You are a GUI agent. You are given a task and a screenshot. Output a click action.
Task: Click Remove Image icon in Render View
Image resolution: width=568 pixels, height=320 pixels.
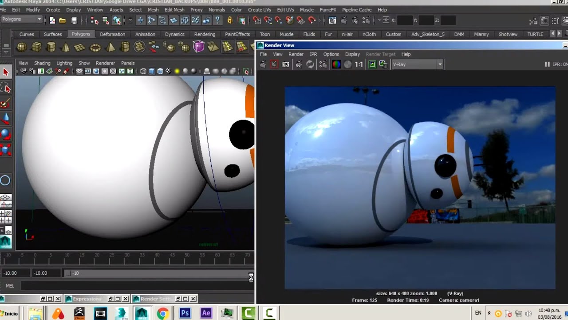pos(383,64)
